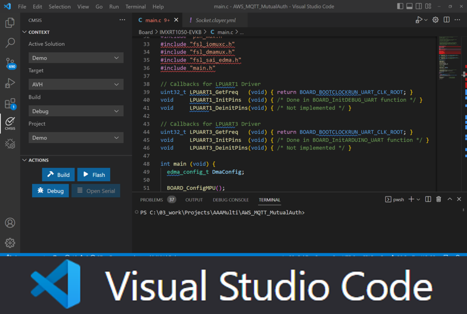Click the Run or Debug play icon in editor toolbar
The height and width of the screenshot is (314, 467).
pos(419,20)
